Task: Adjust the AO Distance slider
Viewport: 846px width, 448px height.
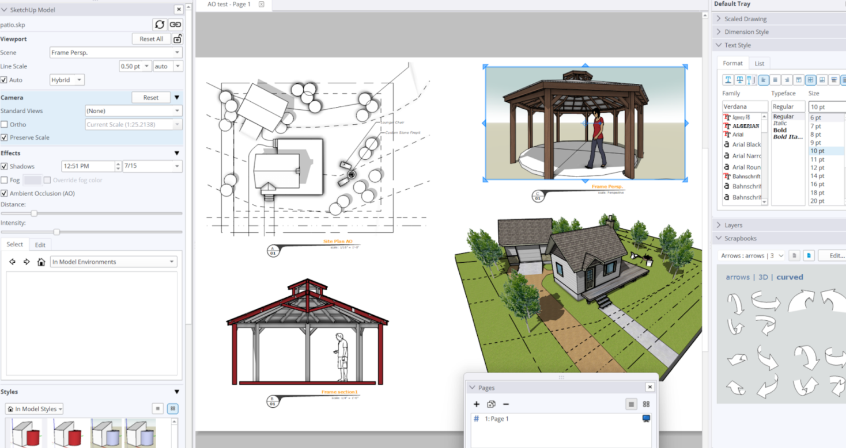Action: click(34, 213)
